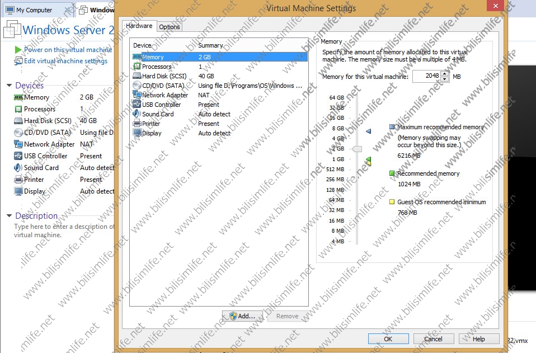536x353 pixels.
Task: Click the 4 MB label on the memory scale
Action: [338, 242]
